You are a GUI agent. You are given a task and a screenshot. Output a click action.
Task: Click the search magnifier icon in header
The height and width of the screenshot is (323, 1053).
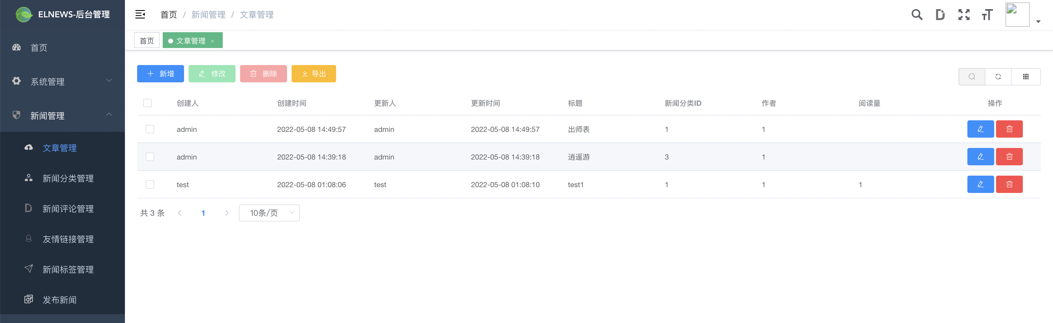[917, 15]
